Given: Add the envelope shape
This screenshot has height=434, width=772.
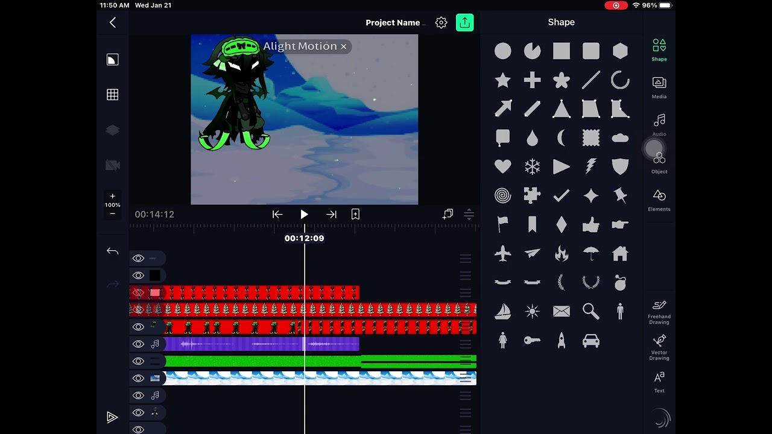Looking at the screenshot, I should click(x=562, y=311).
